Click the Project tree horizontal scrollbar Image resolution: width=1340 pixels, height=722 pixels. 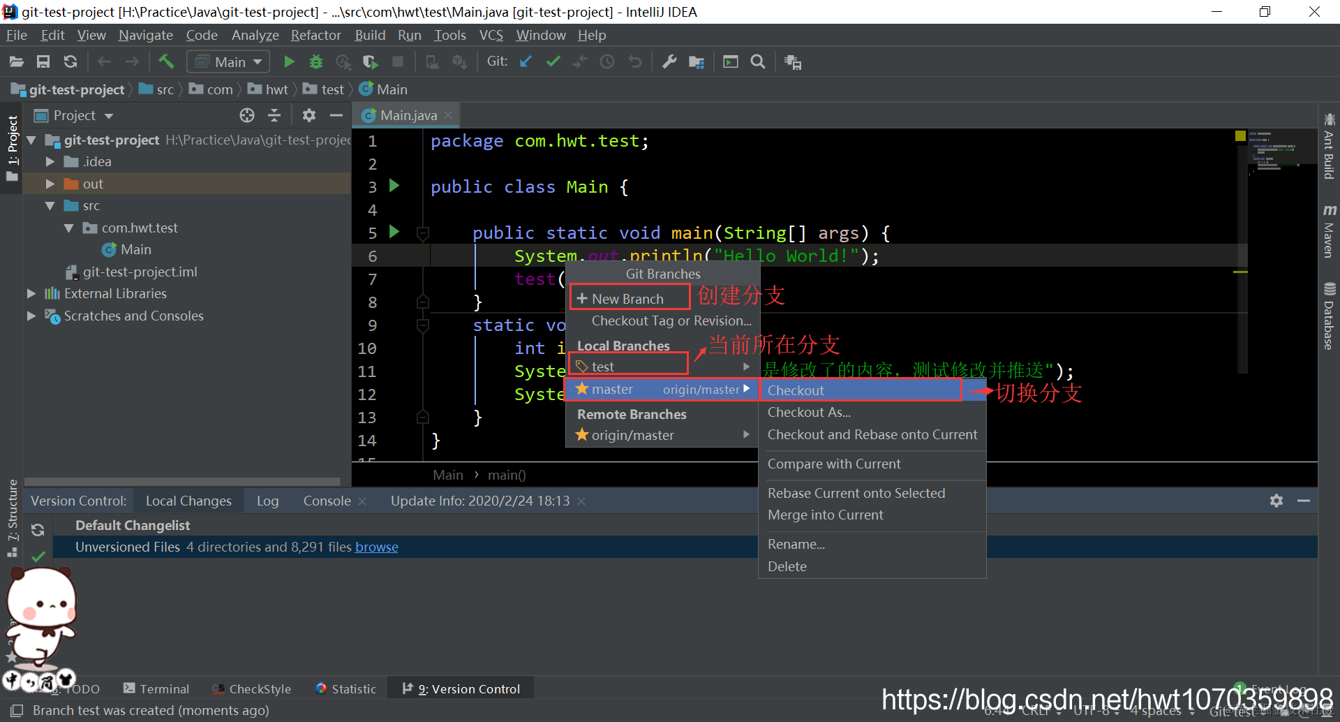coord(182,482)
